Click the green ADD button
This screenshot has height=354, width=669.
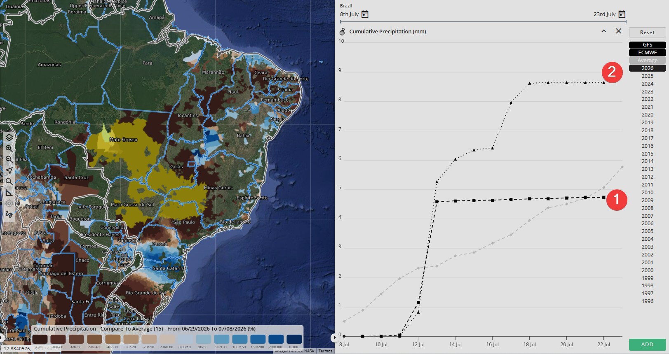coord(647,345)
